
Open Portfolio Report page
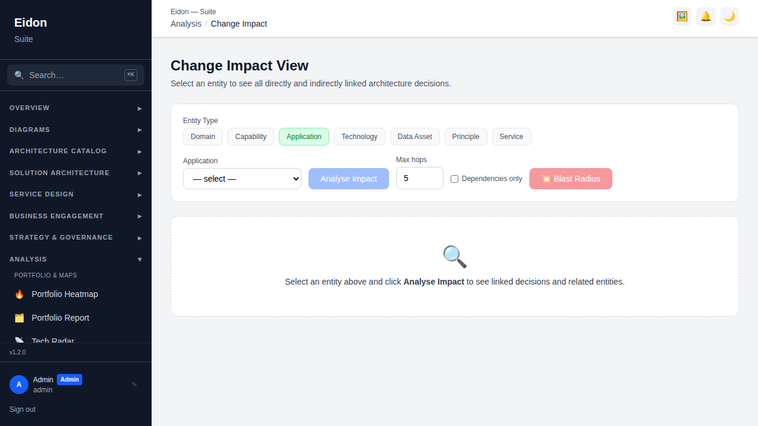[76, 318]
